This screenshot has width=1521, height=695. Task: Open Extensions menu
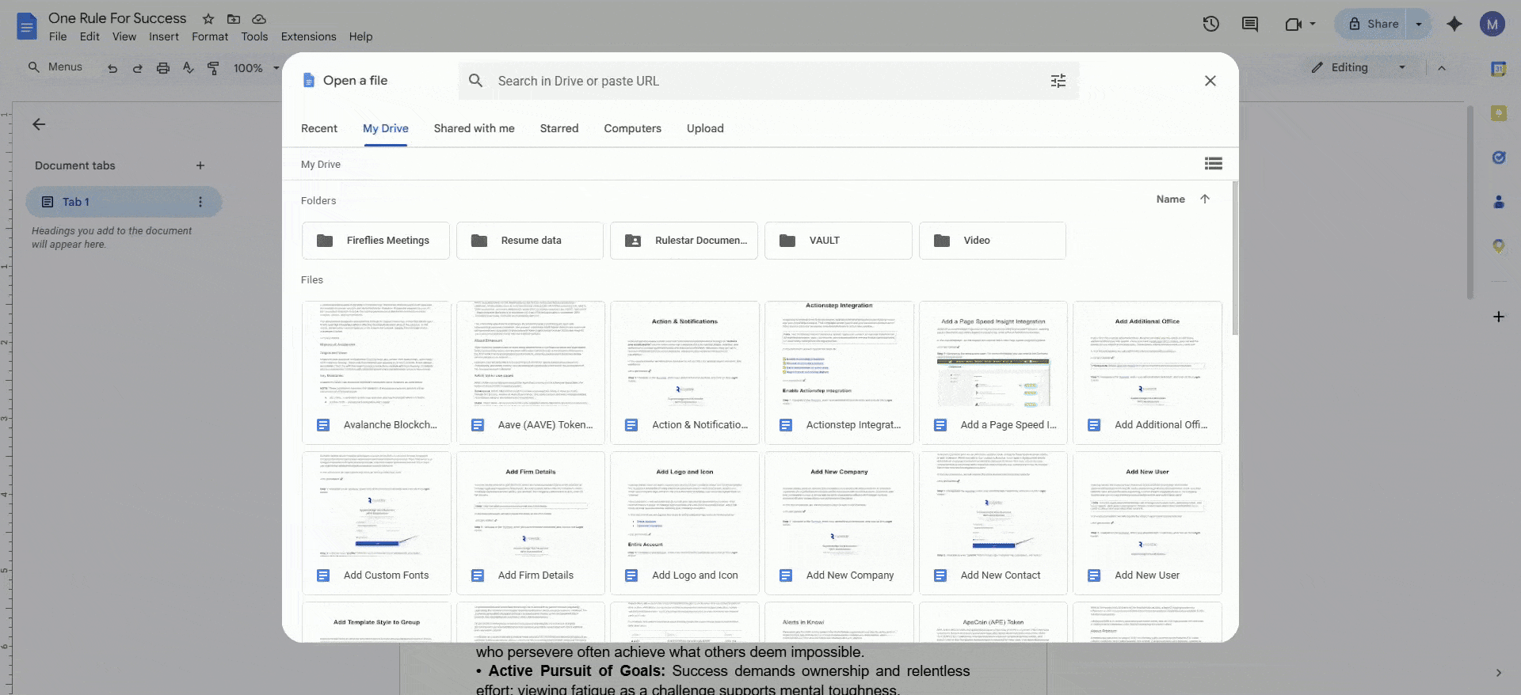[308, 36]
